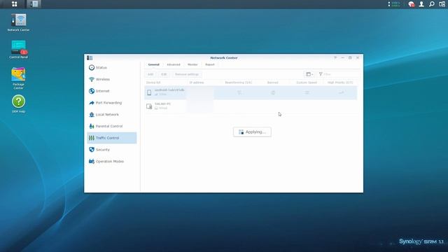The height and width of the screenshot is (252, 448).
Task: Open the user account options icon
Action: click(x=421, y=4)
